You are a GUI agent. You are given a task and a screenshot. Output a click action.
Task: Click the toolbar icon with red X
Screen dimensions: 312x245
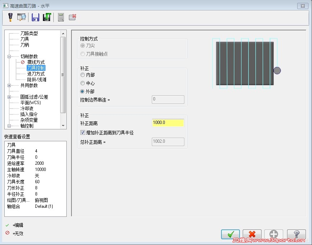[x=72, y=17]
